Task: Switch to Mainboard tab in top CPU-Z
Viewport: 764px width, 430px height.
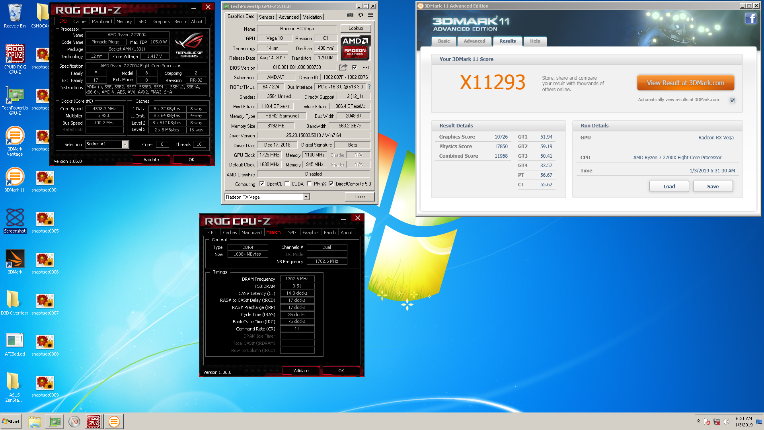Action: coord(102,21)
